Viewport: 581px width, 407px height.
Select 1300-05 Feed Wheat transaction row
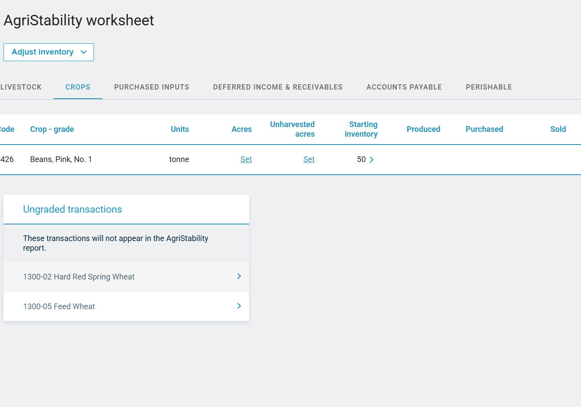pyautogui.click(x=59, y=307)
